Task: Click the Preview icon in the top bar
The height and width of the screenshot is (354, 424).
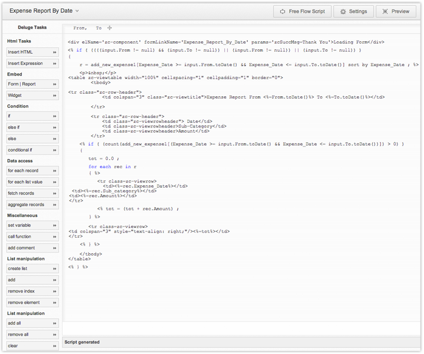Action: point(386,11)
